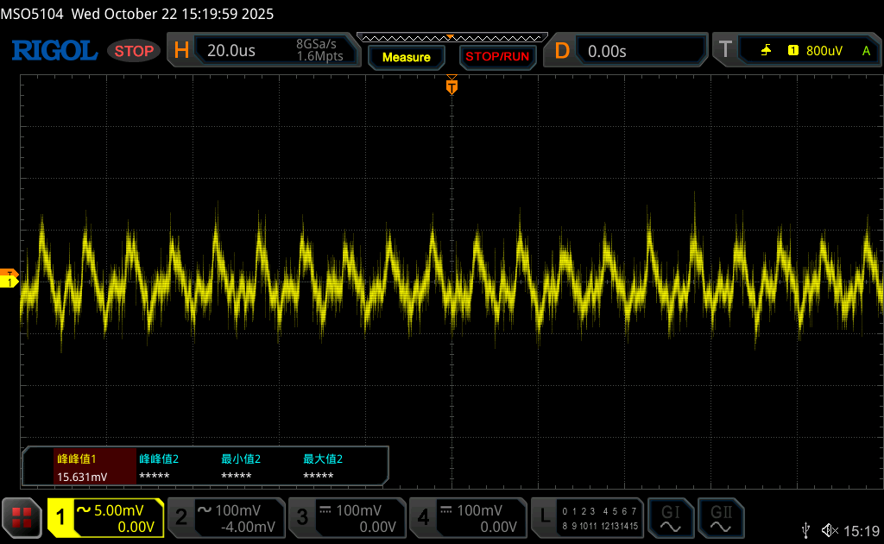Screen dimensions: 884x544
Task: Select channel 1 scale 5.00mV
Action: pyautogui.click(x=118, y=510)
